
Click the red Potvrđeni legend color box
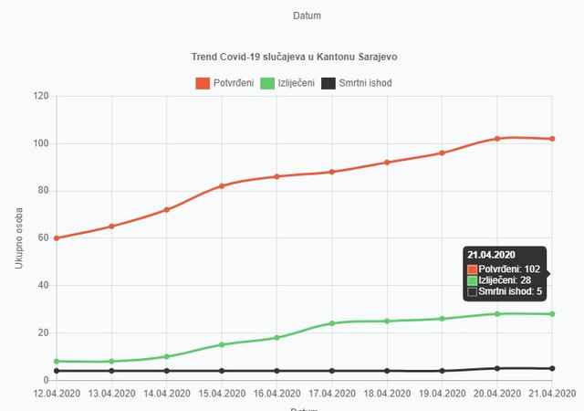click(203, 83)
